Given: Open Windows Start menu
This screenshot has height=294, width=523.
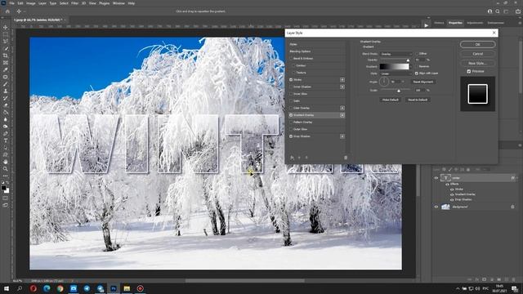Looking at the screenshot, I should [7, 288].
